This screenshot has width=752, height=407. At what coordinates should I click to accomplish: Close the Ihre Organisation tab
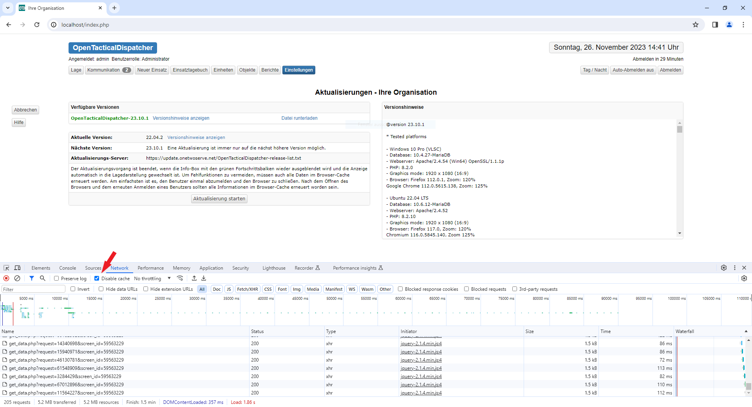click(100, 8)
